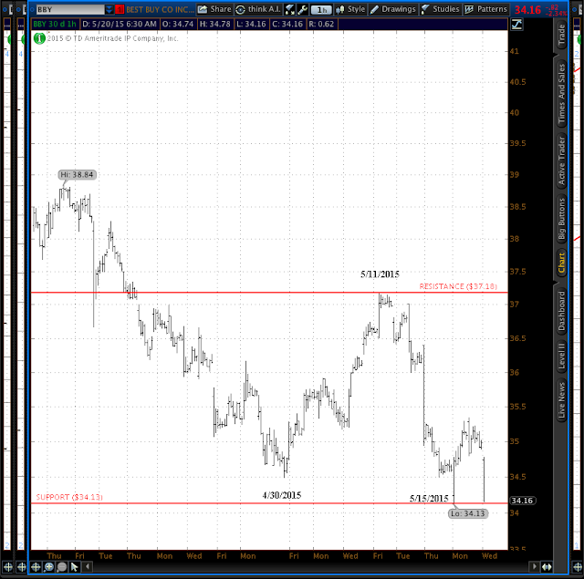Click the H: 34.78 high value

(x=215, y=25)
